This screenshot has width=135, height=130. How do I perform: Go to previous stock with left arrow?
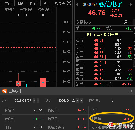coord(77,4)
